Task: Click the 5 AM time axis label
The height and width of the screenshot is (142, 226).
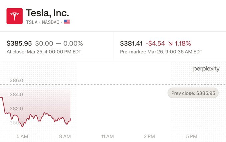Action: (x=22, y=136)
